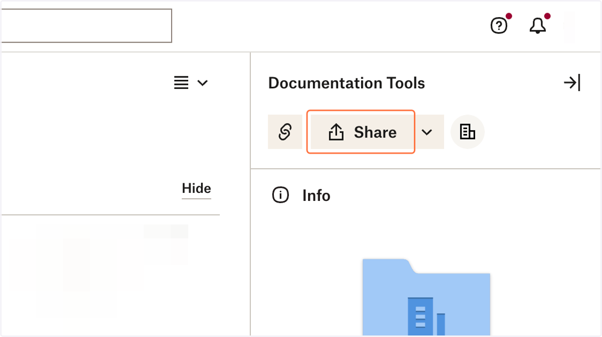
Task: Click the team folder building icon button
Action: pos(468,132)
